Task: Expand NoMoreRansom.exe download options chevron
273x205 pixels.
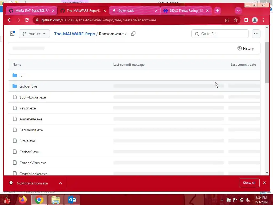Action: coord(61,183)
